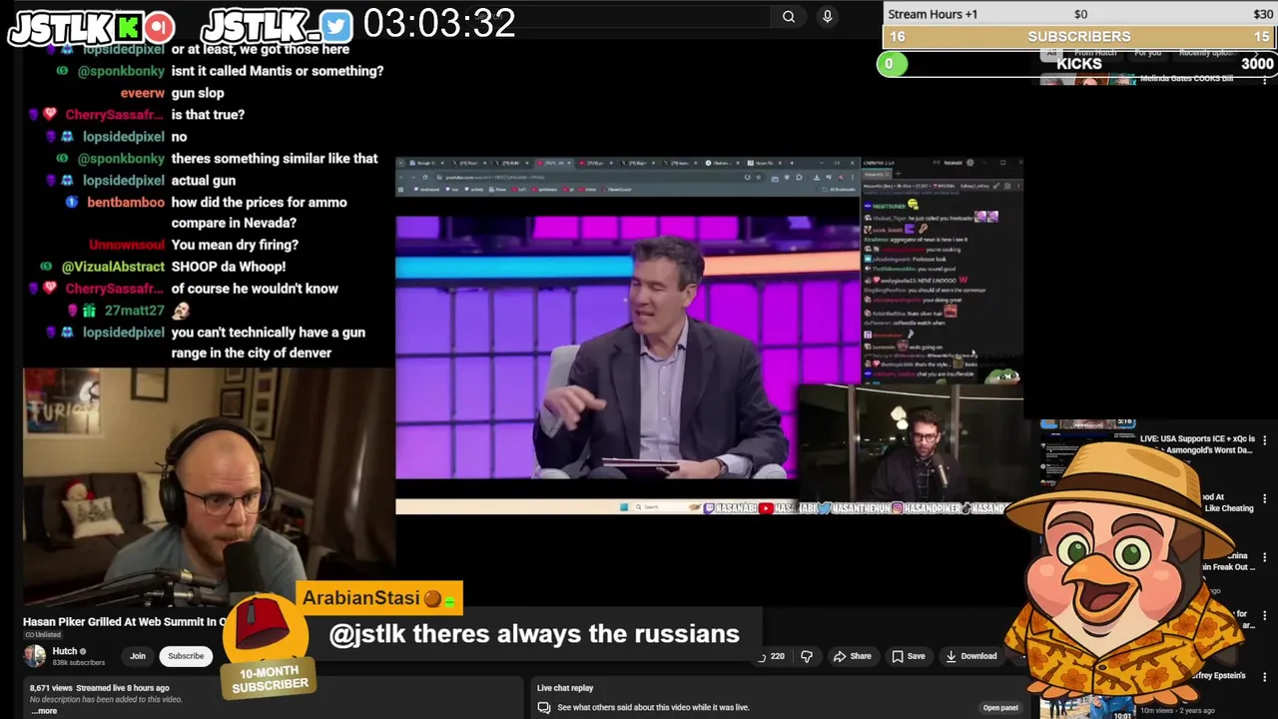This screenshot has height=719, width=1278.
Task: Open options for the 'Freak Out' suggested video
Action: tap(1265, 557)
